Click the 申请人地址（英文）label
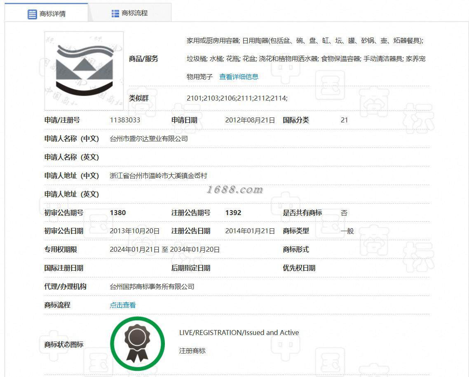The width and height of the screenshot is (469, 377). click(x=72, y=194)
